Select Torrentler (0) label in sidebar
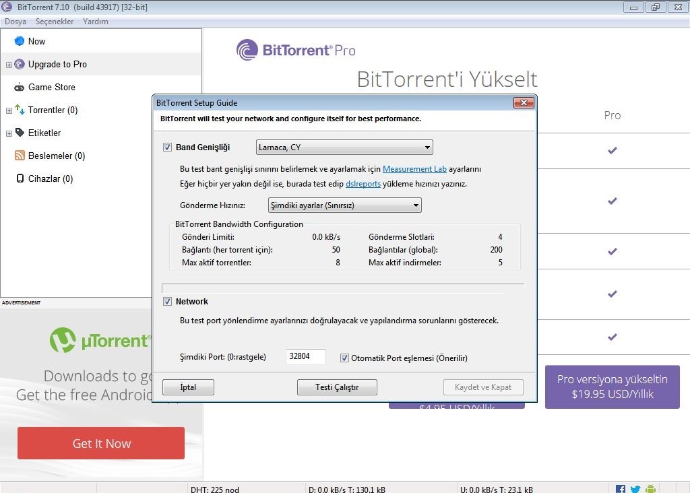Viewport: 690px width, 493px height. (x=53, y=110)
